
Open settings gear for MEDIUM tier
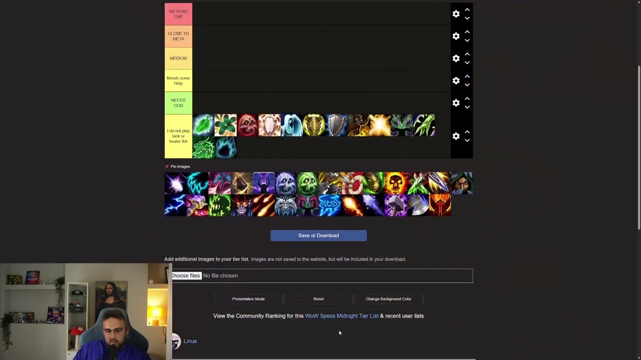456,58
